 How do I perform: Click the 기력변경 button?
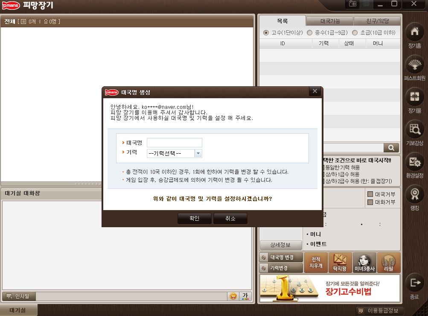coord(281,268)
